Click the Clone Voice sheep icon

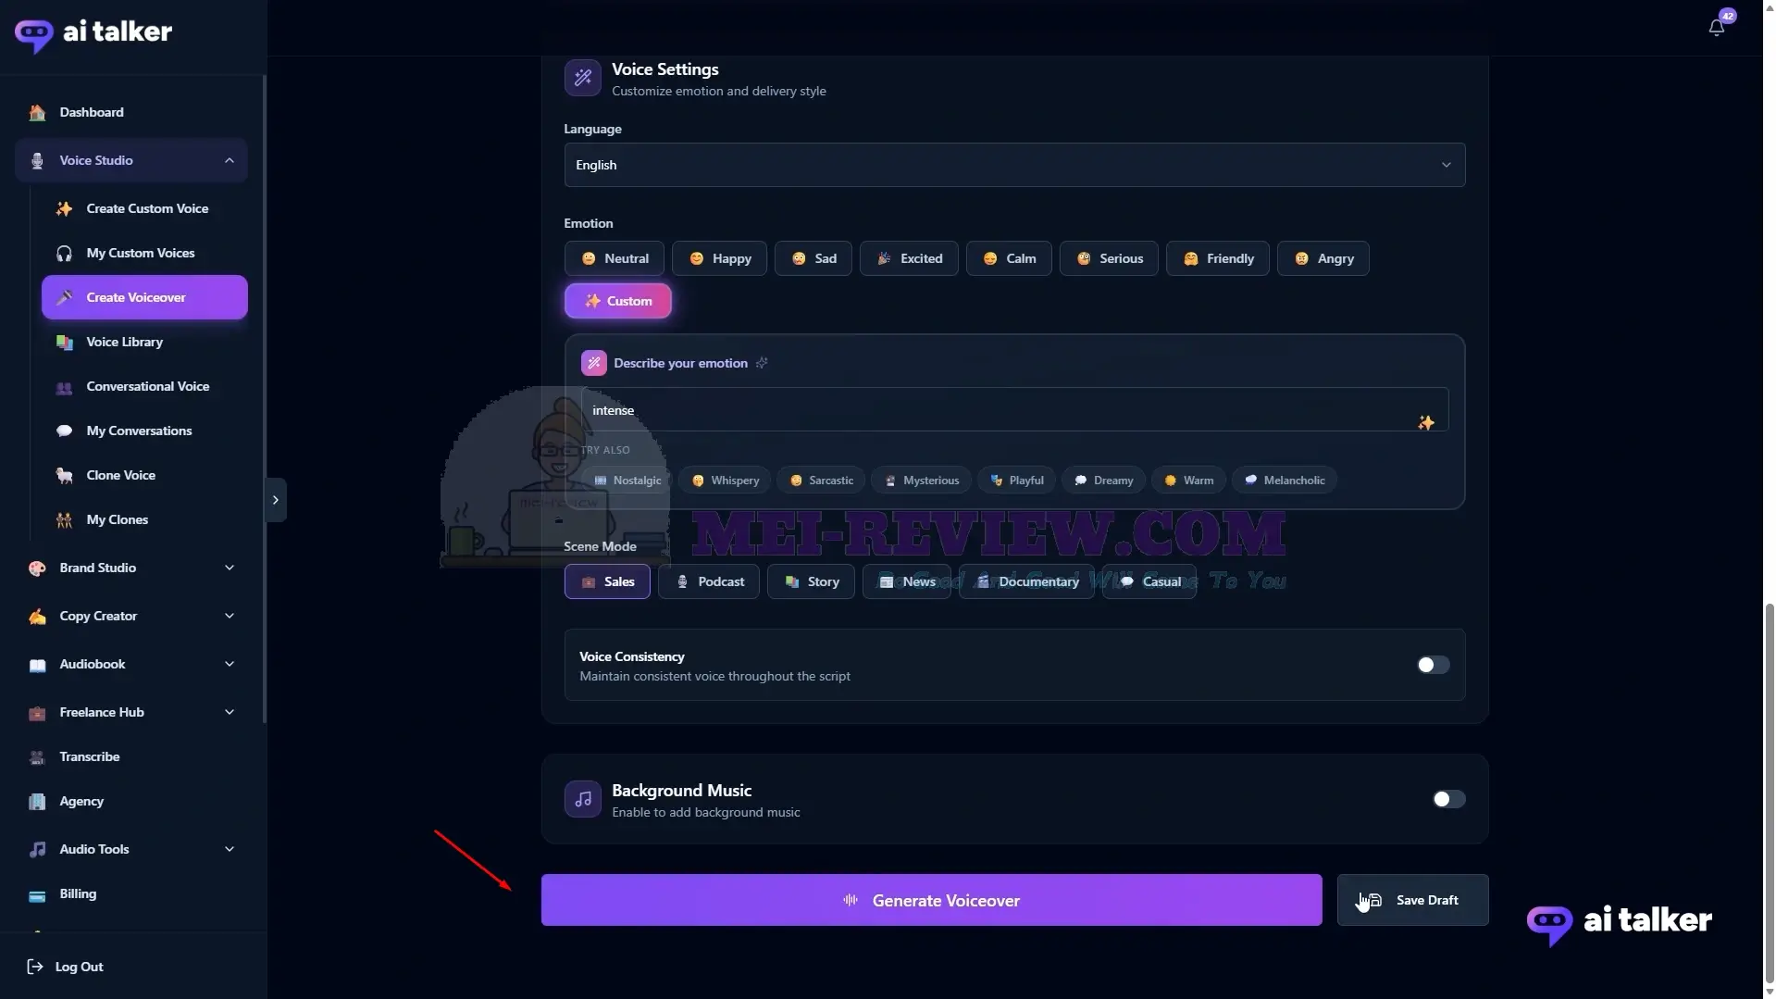(64, 476)
